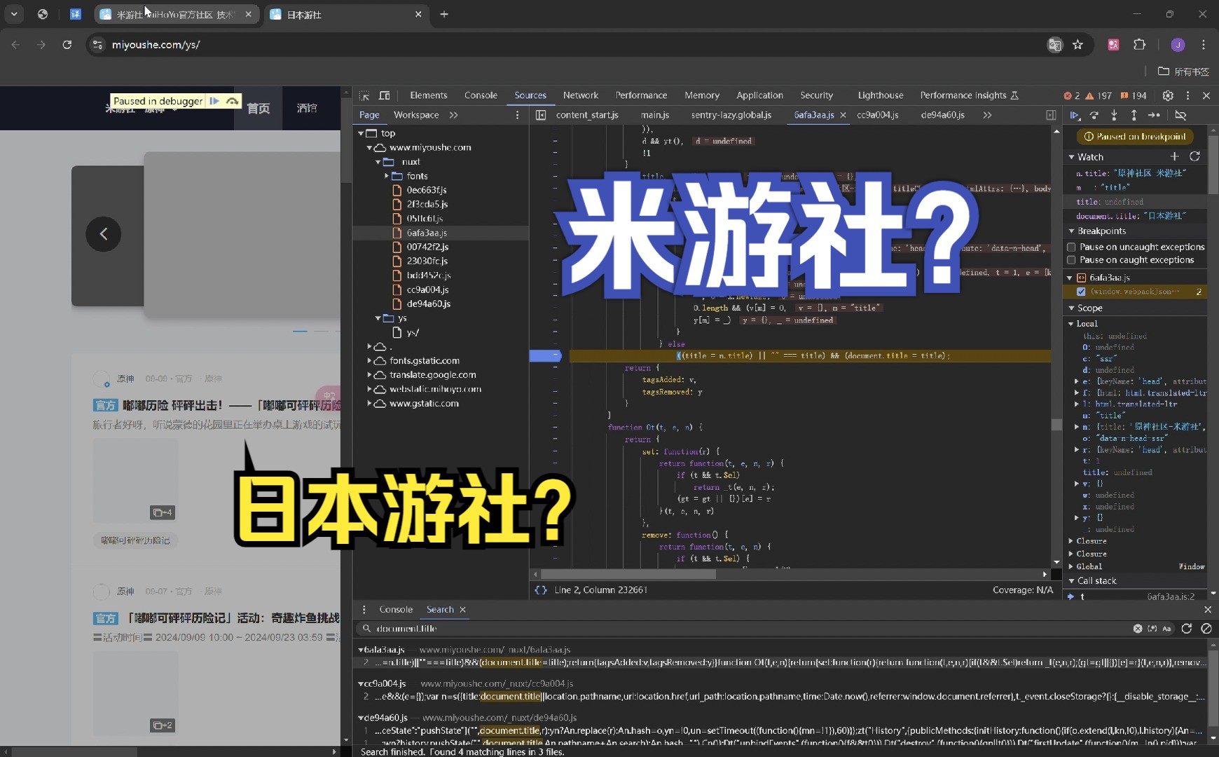Check Pause on uncaught exceptions
Screen dimensions: 1219x757
1071,247
